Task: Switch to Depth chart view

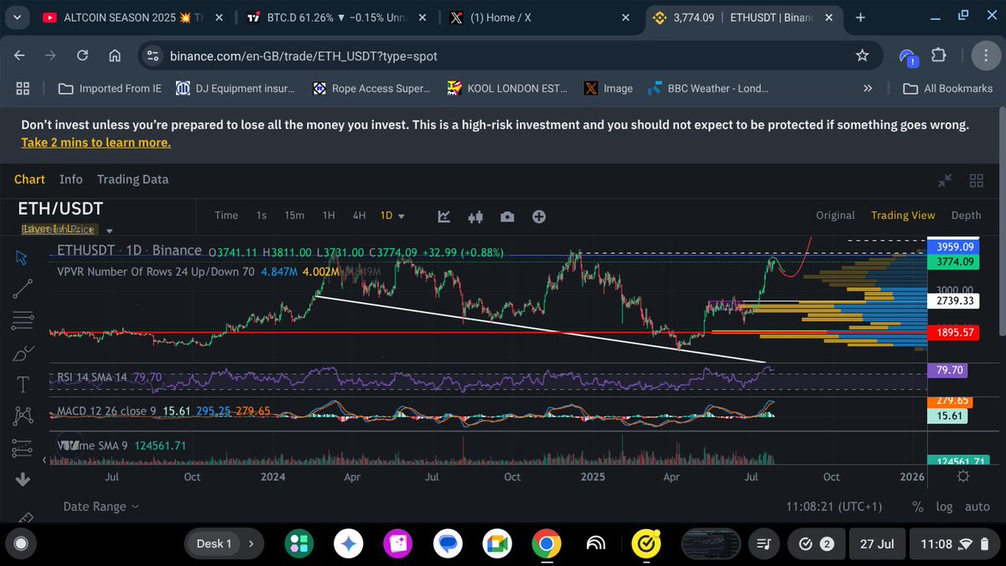Action: [966, 215]
